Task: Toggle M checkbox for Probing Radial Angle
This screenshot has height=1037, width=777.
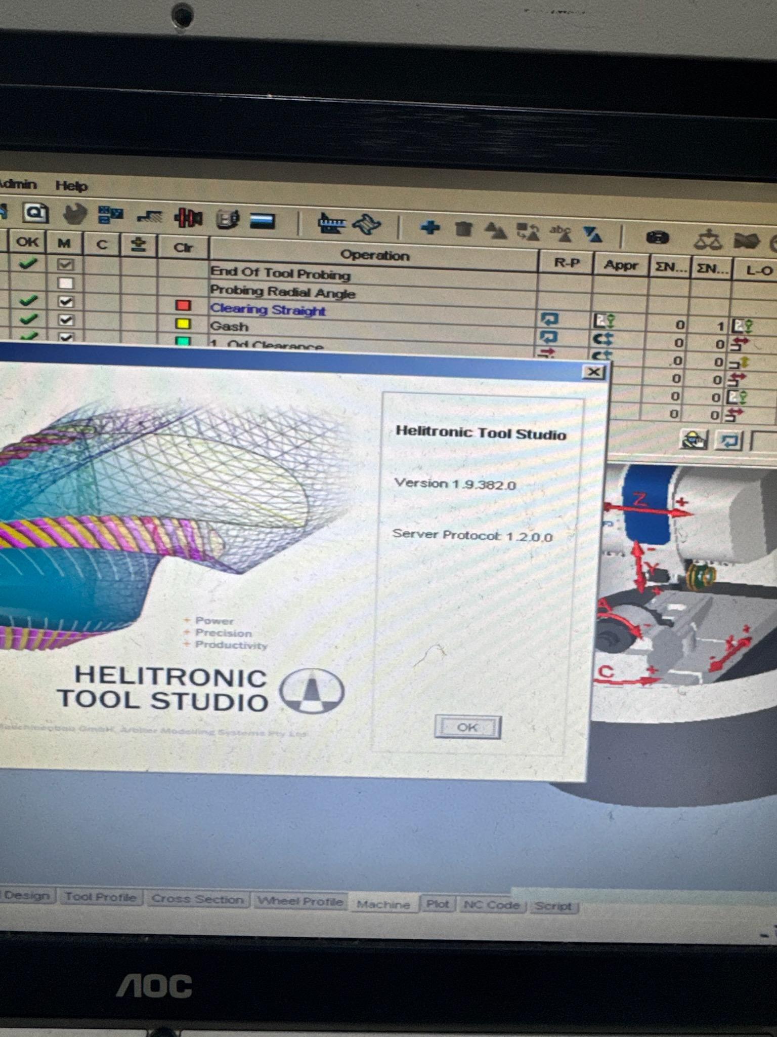Action: [x=66, y=283]
